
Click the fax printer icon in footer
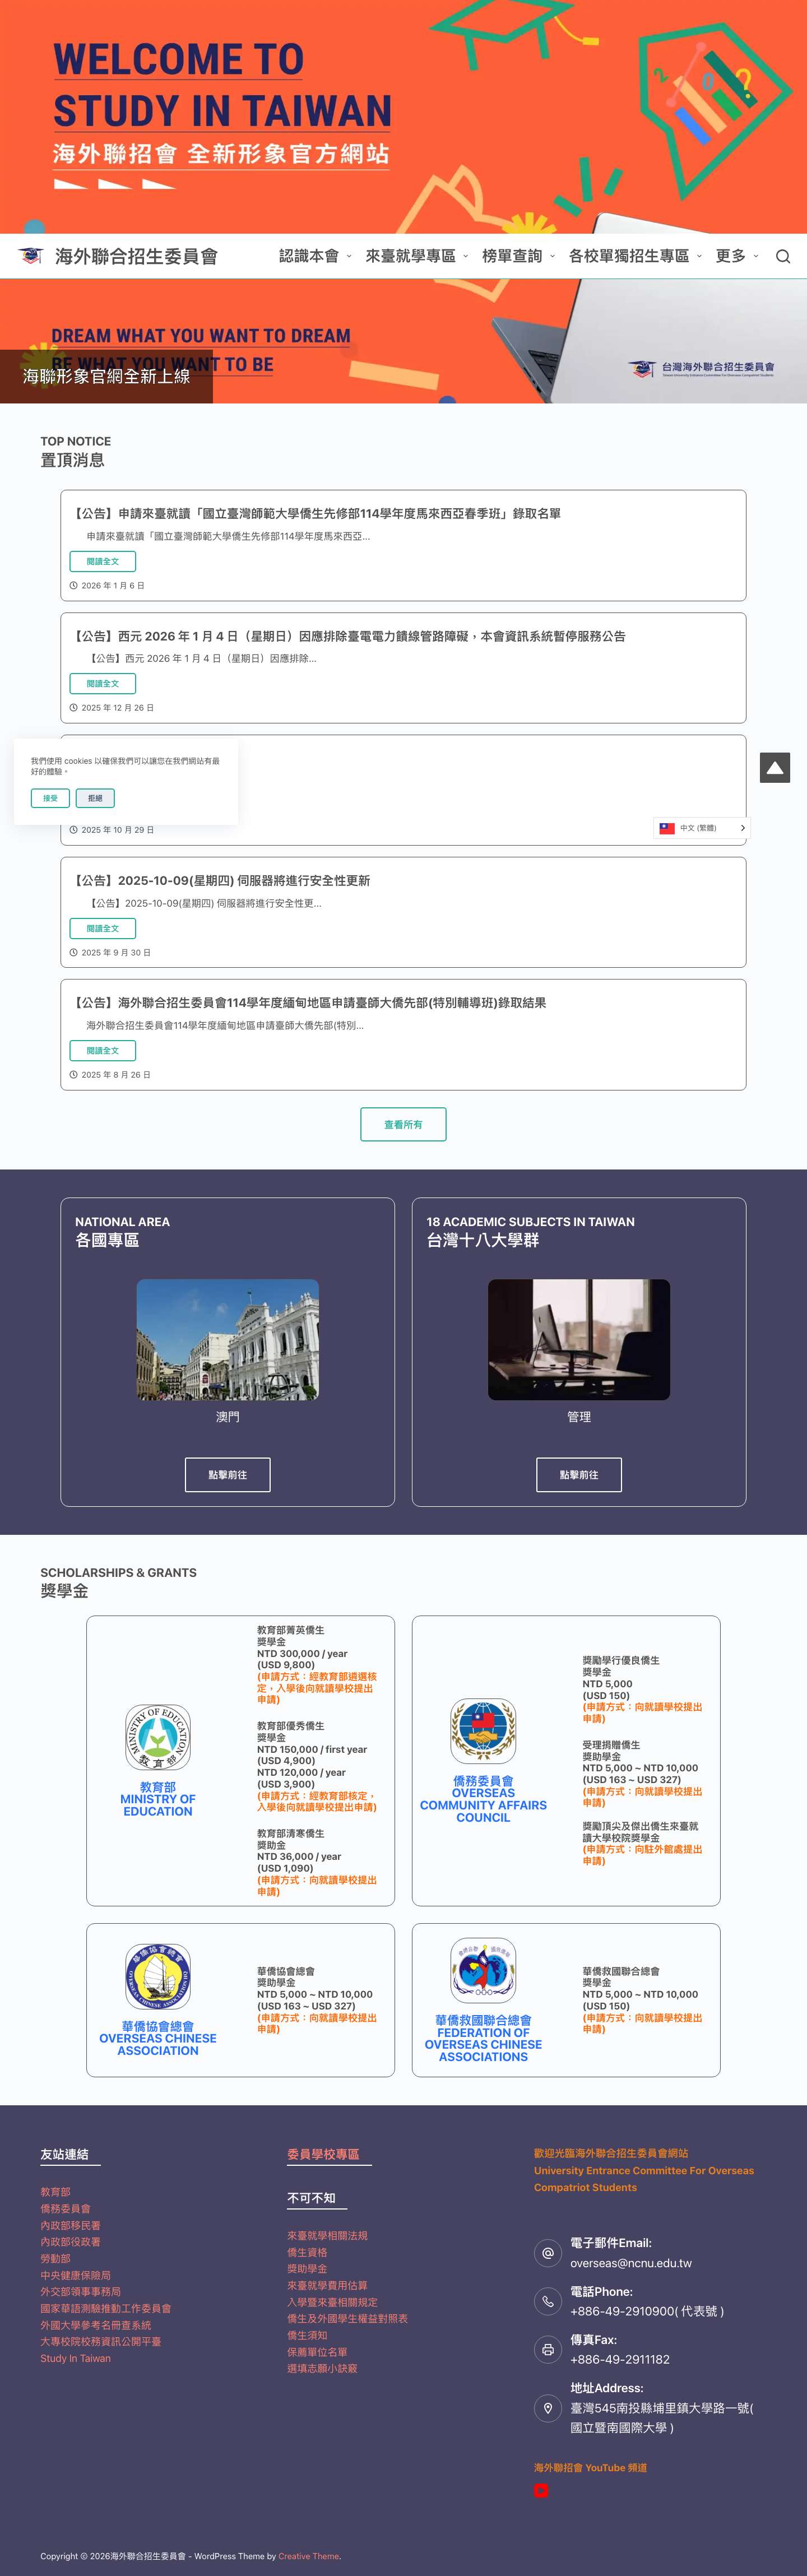(548, 2349)
